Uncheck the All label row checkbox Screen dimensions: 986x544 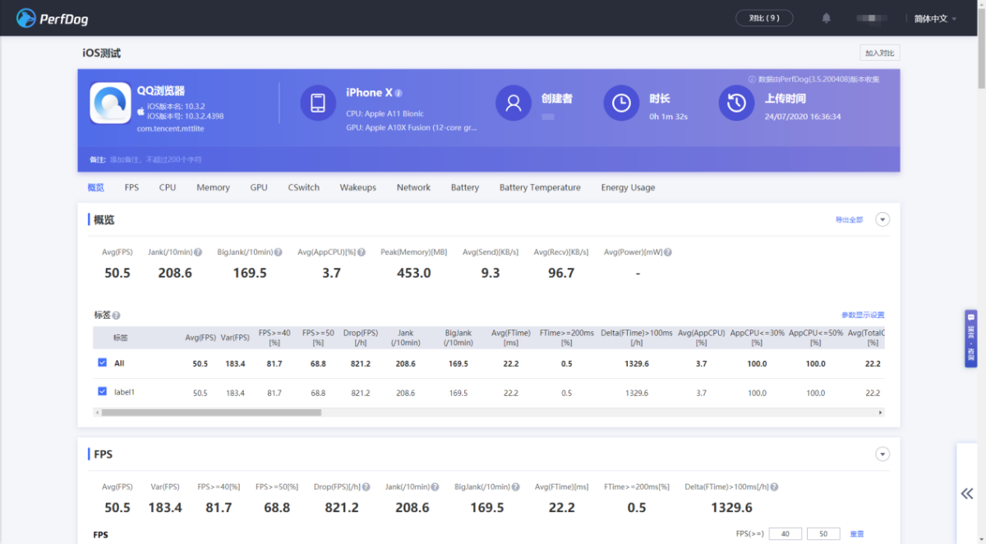[x=102, y=362]
